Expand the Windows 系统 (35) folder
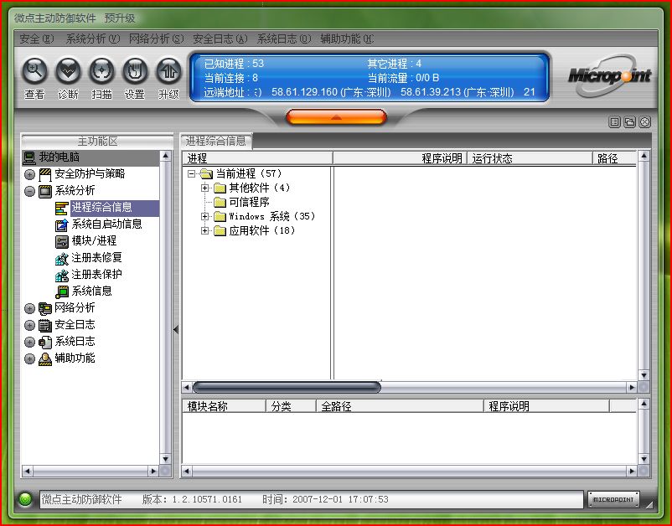This screenshot has width=672, height=526. [x=205, y=216]
